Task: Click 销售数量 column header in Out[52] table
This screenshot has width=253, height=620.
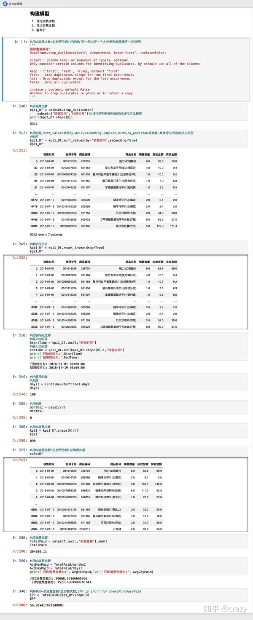Action: pyautogui.click(x=144, y=262)
